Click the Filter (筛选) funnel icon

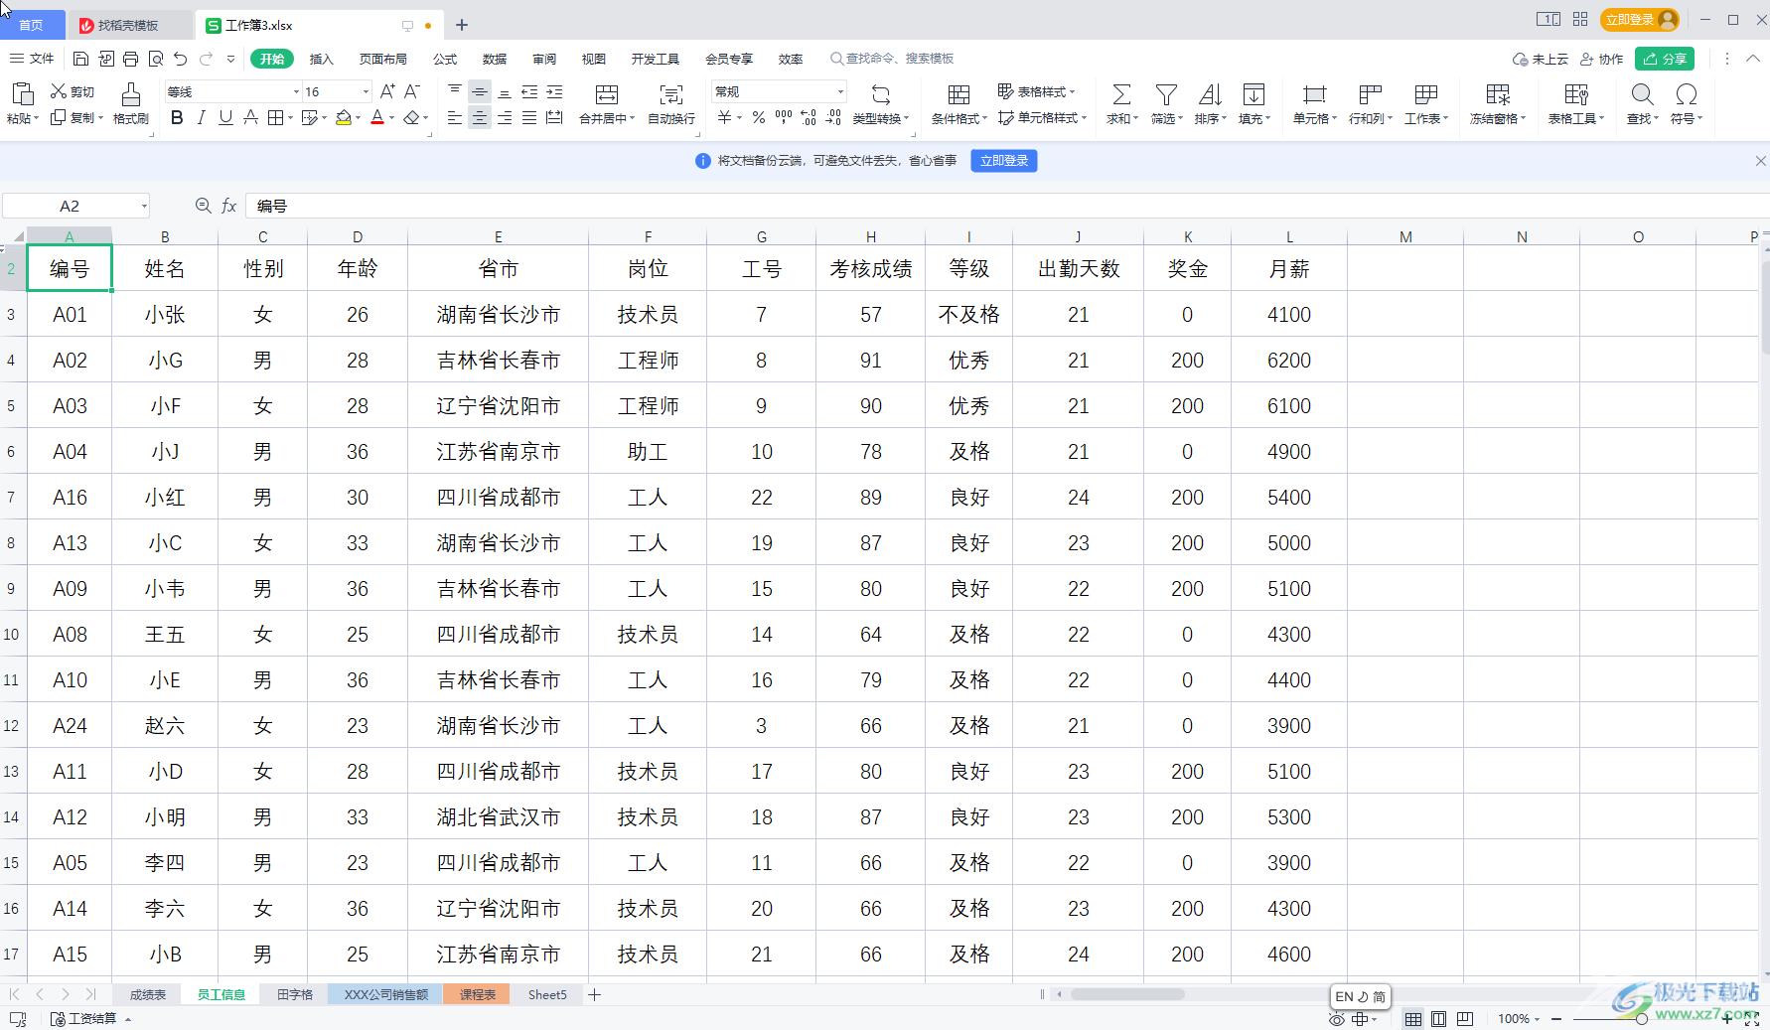[x=1166, y=94]
